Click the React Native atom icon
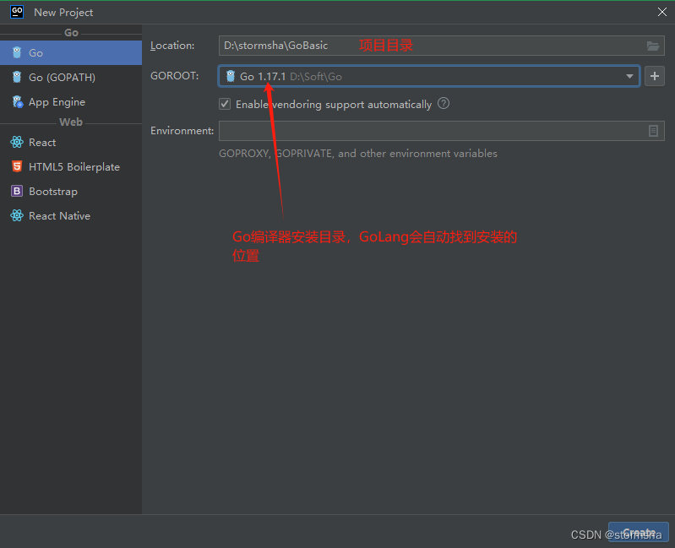 click(17, 215)
